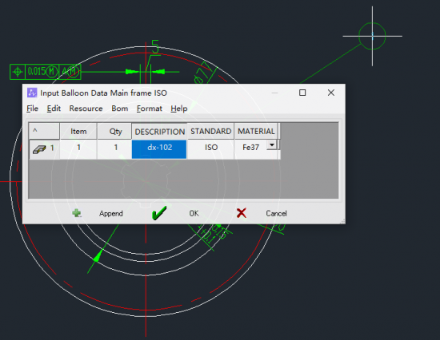The width and height of the screenshot is (440, 340).
Task: Click the balloon circle at the crosshair
Action: [x=372, y=36]
